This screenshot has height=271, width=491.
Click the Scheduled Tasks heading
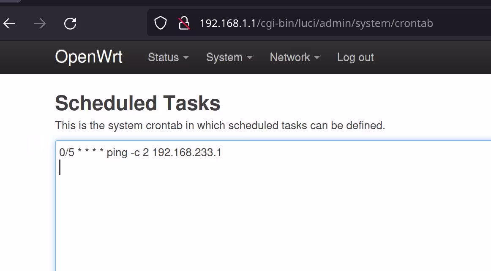point(138,103)
